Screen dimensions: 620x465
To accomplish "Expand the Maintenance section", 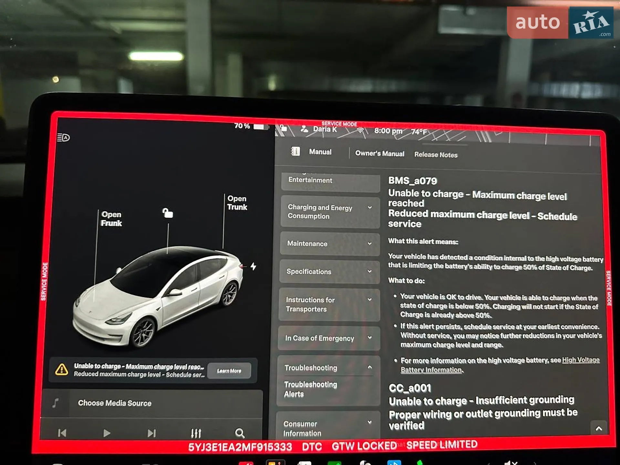I will coord(330,244).
